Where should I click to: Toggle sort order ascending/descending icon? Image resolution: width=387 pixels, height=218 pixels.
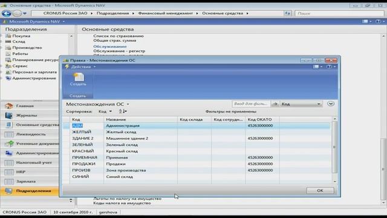(x=123, y=111)
